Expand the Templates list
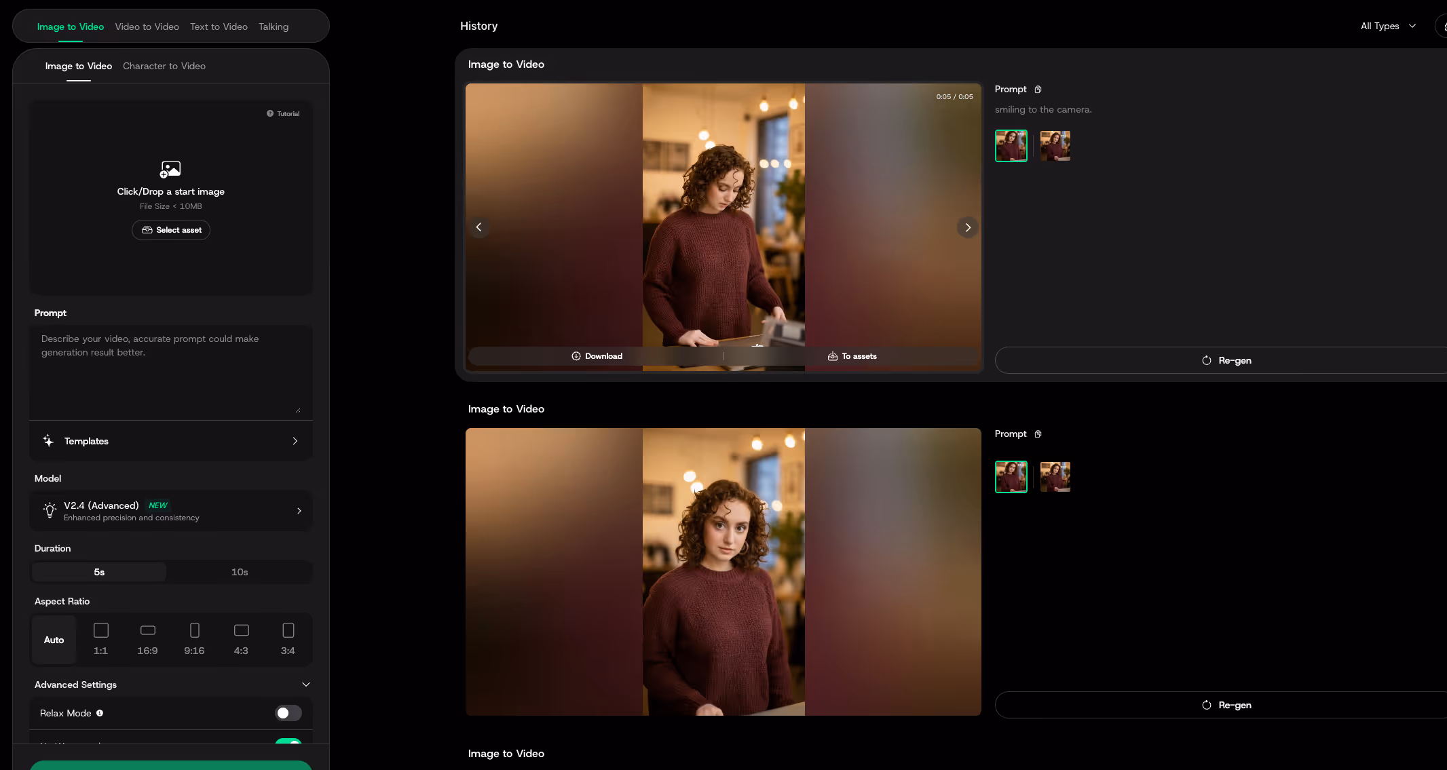 click(171, 441)
